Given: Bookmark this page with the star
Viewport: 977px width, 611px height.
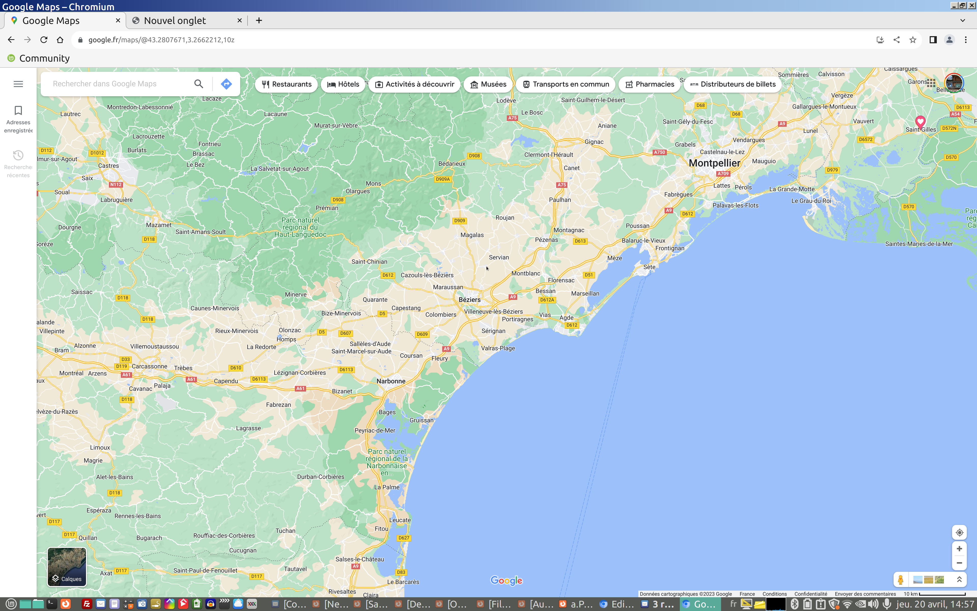Looking at the screenshot, I should pyautogui.click(x=913, y=40).
